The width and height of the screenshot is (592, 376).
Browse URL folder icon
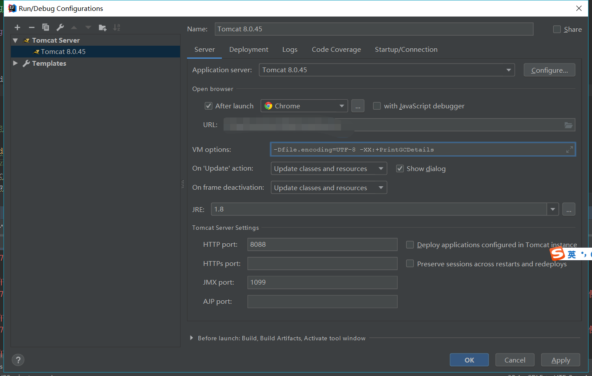pyautogui.click(x=569, y=125)
